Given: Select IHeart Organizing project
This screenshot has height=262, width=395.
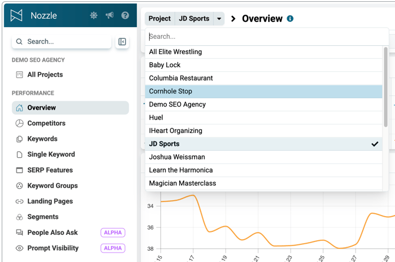Looking at the screenshot, I should (264, 131).
